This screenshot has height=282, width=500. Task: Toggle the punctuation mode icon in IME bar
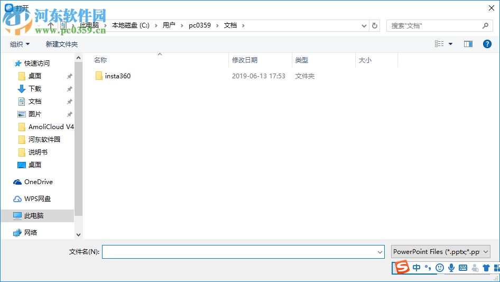tap(428, 268)
